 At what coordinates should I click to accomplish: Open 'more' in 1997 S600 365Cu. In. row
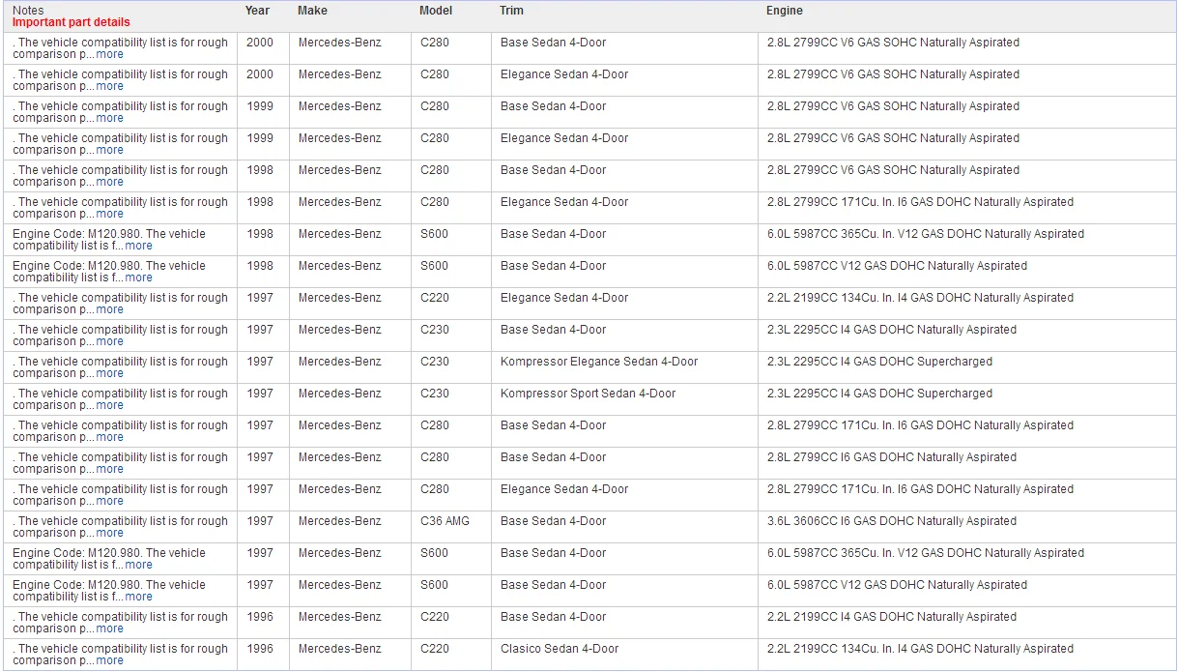click(138, 565)
